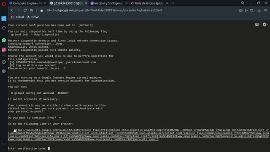Open the easy setup menu
This screenshot has width=270, height=152.
pos(266,10)
